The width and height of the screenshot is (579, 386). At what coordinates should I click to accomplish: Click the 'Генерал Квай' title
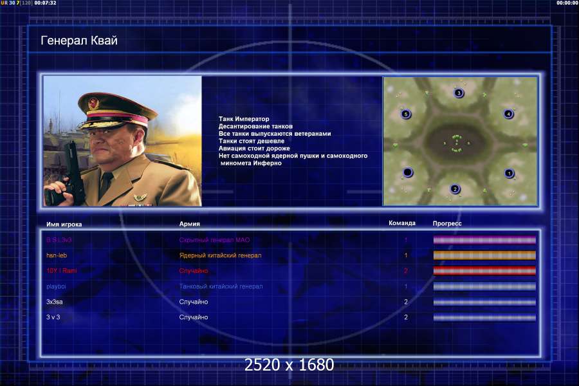[x=79, y=41]
